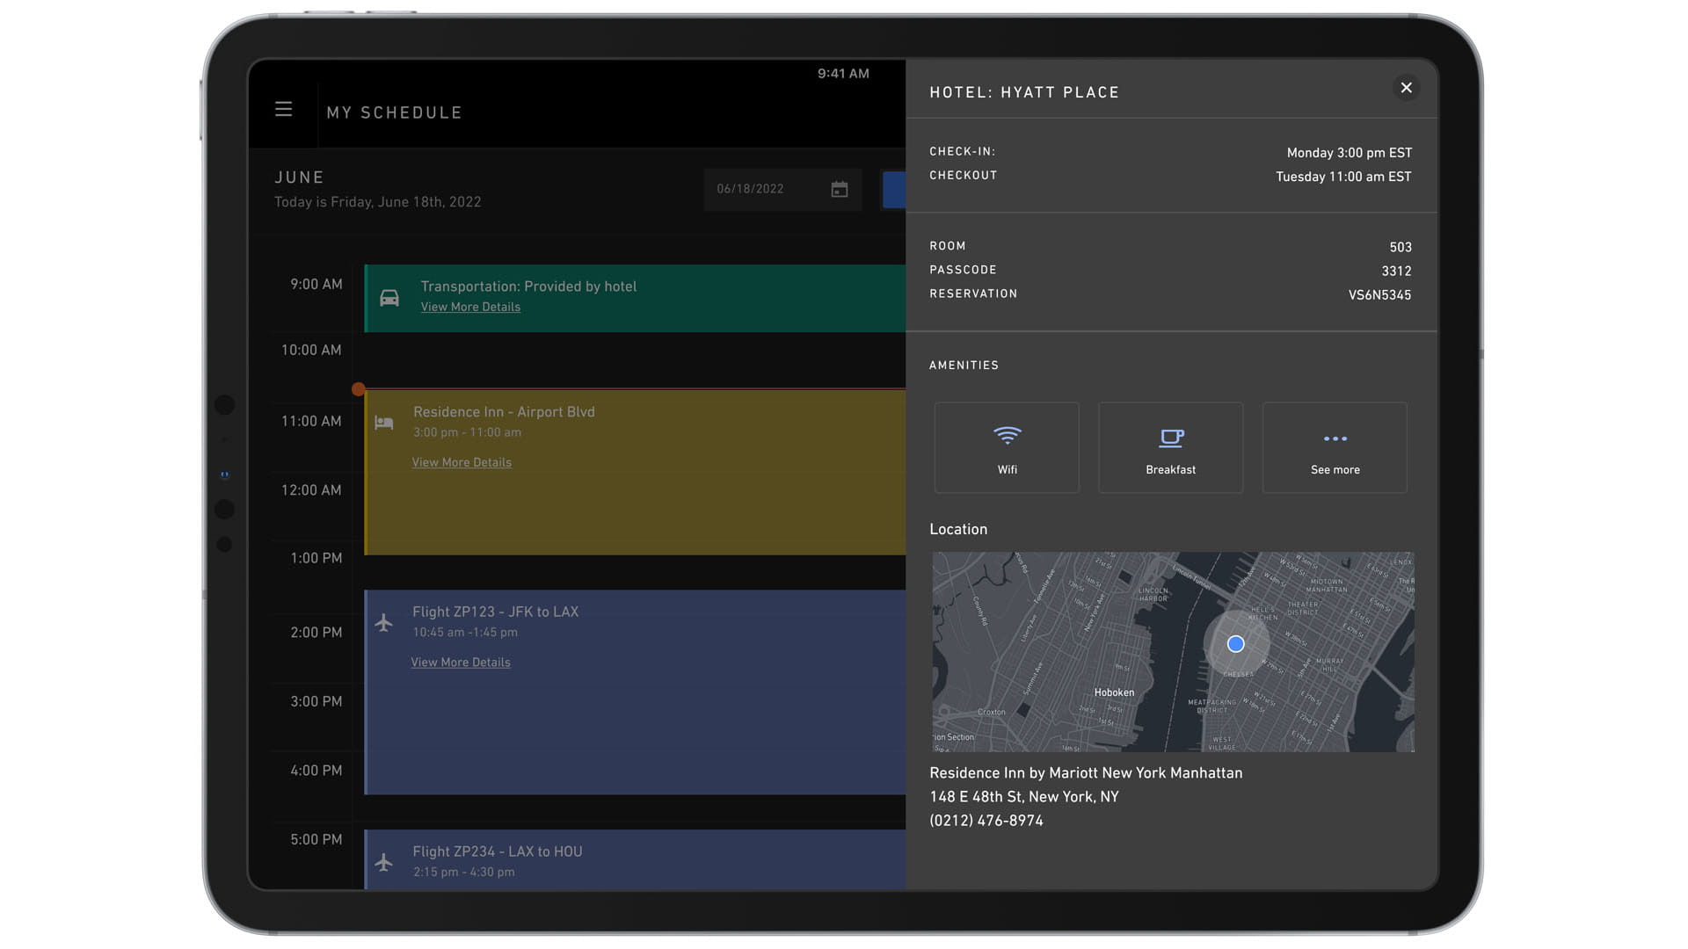Select the Flight ZP234 - LAX to HOU event

coord(635,860)
